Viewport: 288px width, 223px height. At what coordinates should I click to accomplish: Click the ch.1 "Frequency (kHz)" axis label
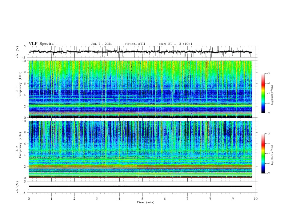point(20,85)
